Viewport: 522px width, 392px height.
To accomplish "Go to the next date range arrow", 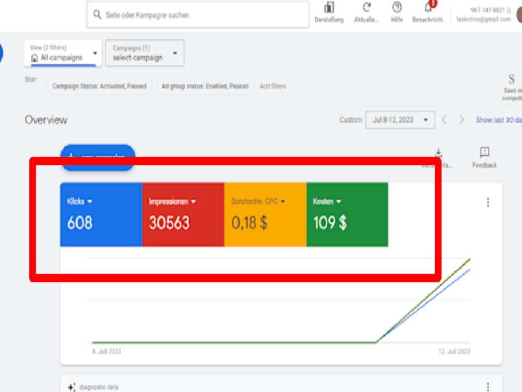I will click(461, 120).
